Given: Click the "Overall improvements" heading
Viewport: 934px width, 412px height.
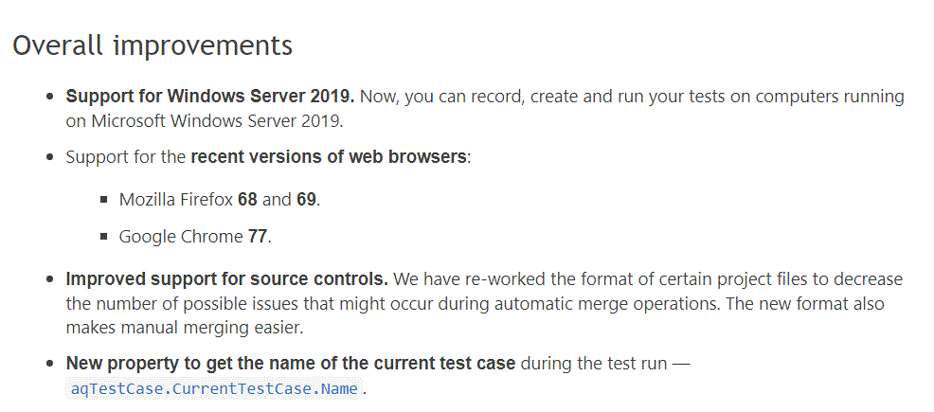Looking at the screenshot, I should tap(153, 45).
